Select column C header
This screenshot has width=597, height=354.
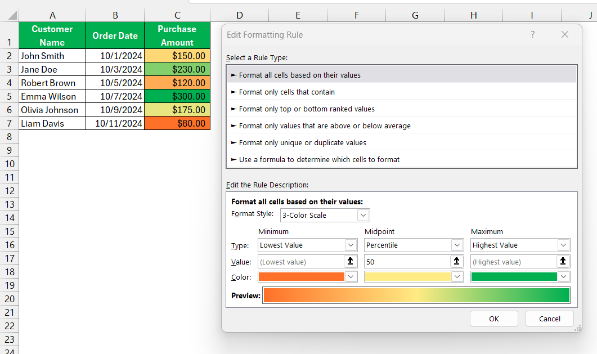pyautogui.click(x=177, y=15)
